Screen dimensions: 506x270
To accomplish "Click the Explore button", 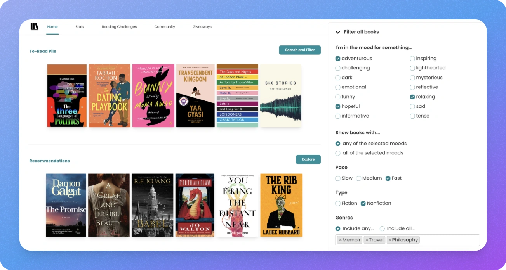I will (308, 159).
